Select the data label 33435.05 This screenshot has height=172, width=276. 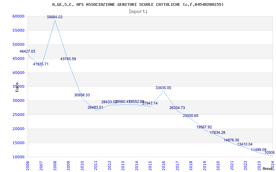pyautogui.click(x=163, y=88)
